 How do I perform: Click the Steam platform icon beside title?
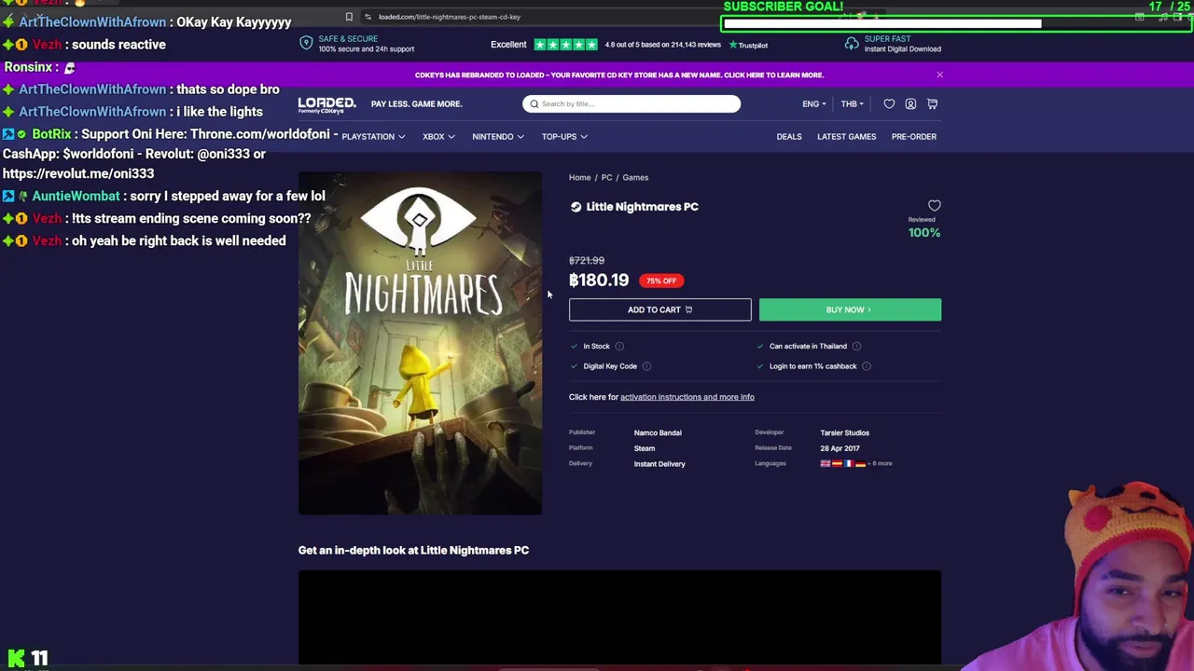click(x=576, y=207)
